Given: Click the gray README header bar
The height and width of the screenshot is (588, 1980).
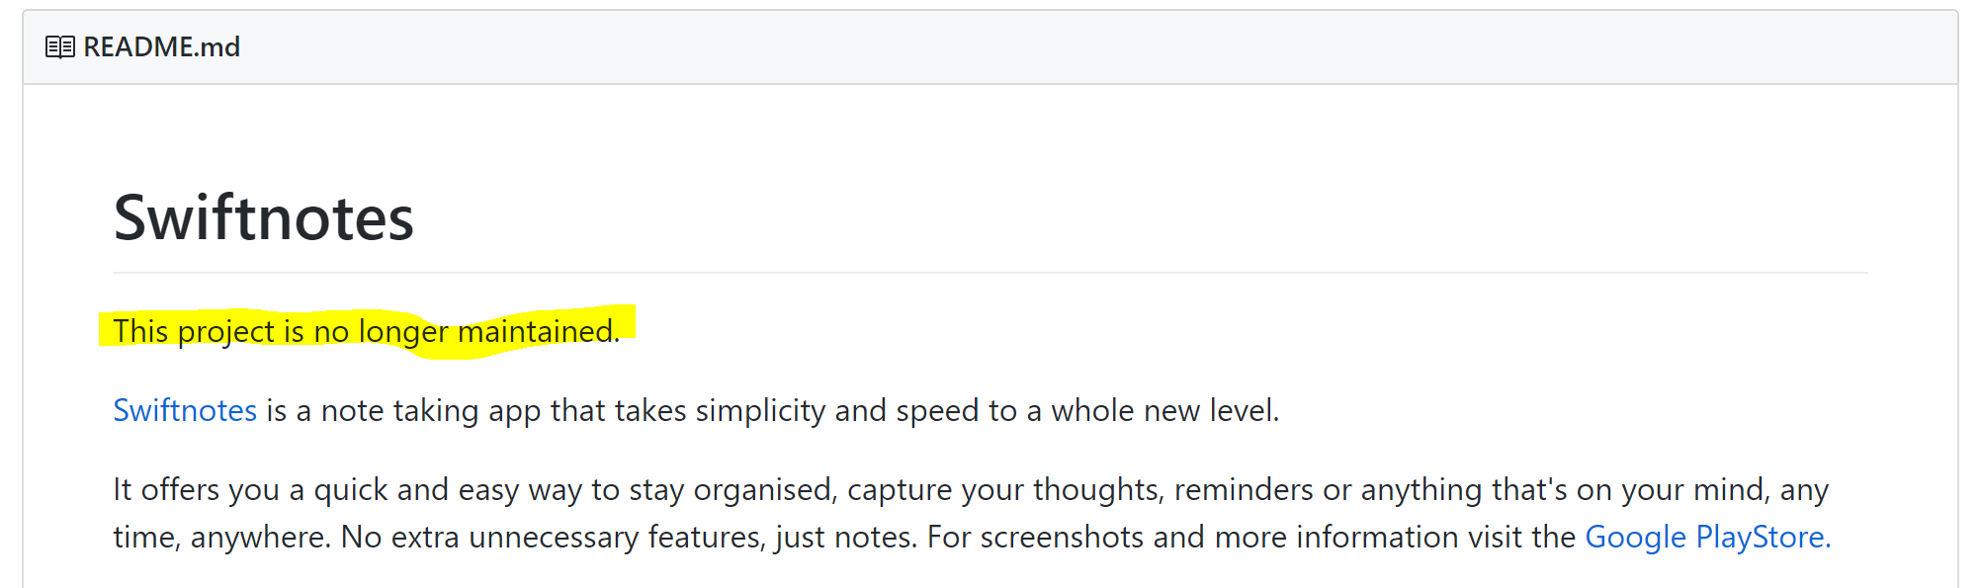Looking at the screenshot, I should coord(990,47).
